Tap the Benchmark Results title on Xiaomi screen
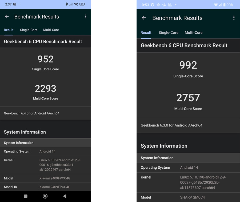This screenshot has height=202, width=240. click(37, 17)
